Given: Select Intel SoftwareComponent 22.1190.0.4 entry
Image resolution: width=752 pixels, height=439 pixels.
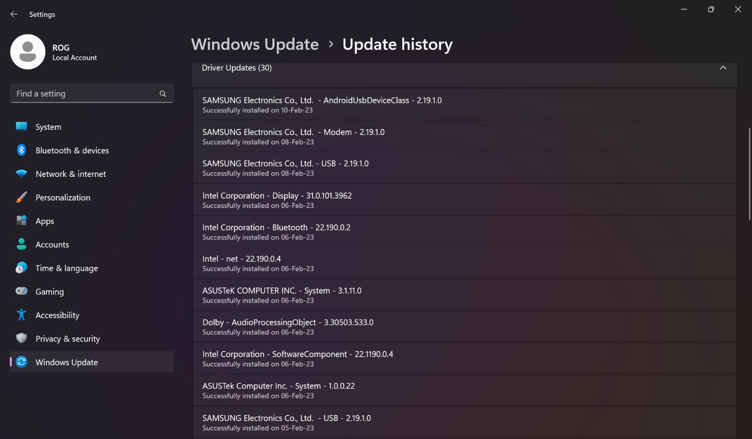Looking at the screenshot, I should [x=464, y=359].
